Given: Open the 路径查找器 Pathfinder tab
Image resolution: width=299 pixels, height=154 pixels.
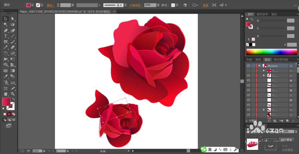Looking at the screenshot, I should (x=281, y=59).
